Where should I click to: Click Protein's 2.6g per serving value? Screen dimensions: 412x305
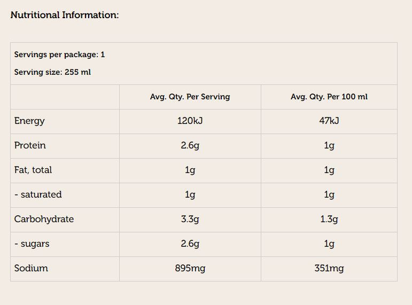(x=190, y=145)
